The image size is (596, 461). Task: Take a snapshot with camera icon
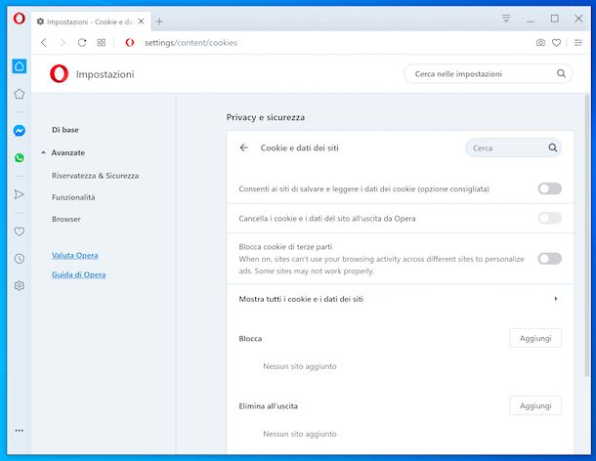[540, 43]
